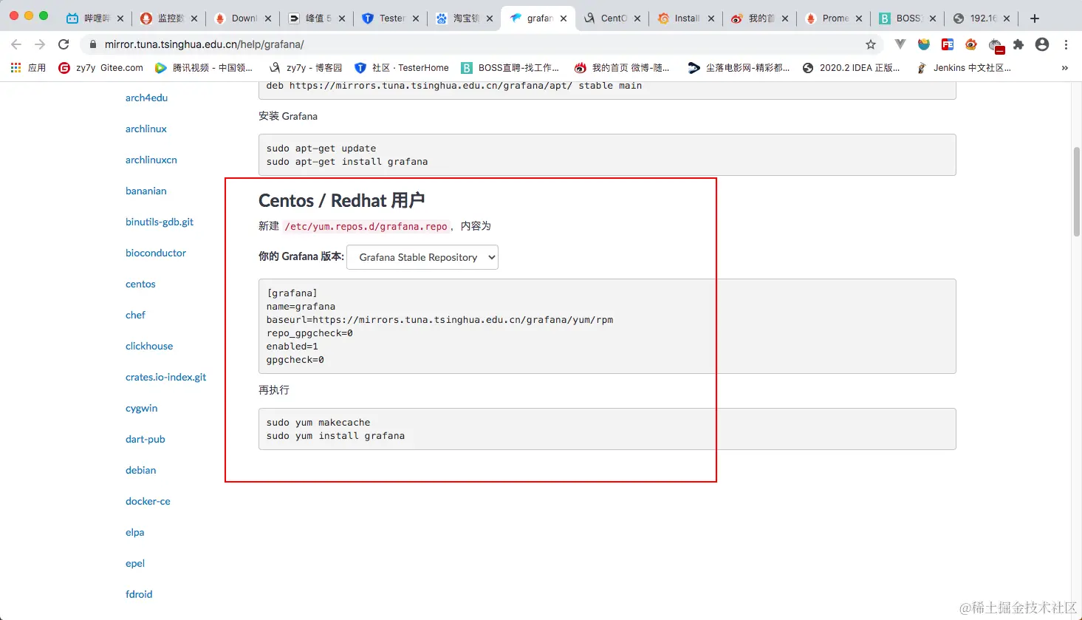Open archlinuxcn mirror help link
1082x620 pixels.
pos(151,160)
